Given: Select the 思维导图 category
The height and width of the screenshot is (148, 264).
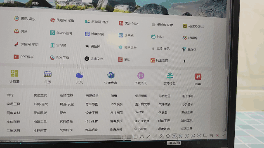Looking at the screenshot, I should tap(92, 104).
